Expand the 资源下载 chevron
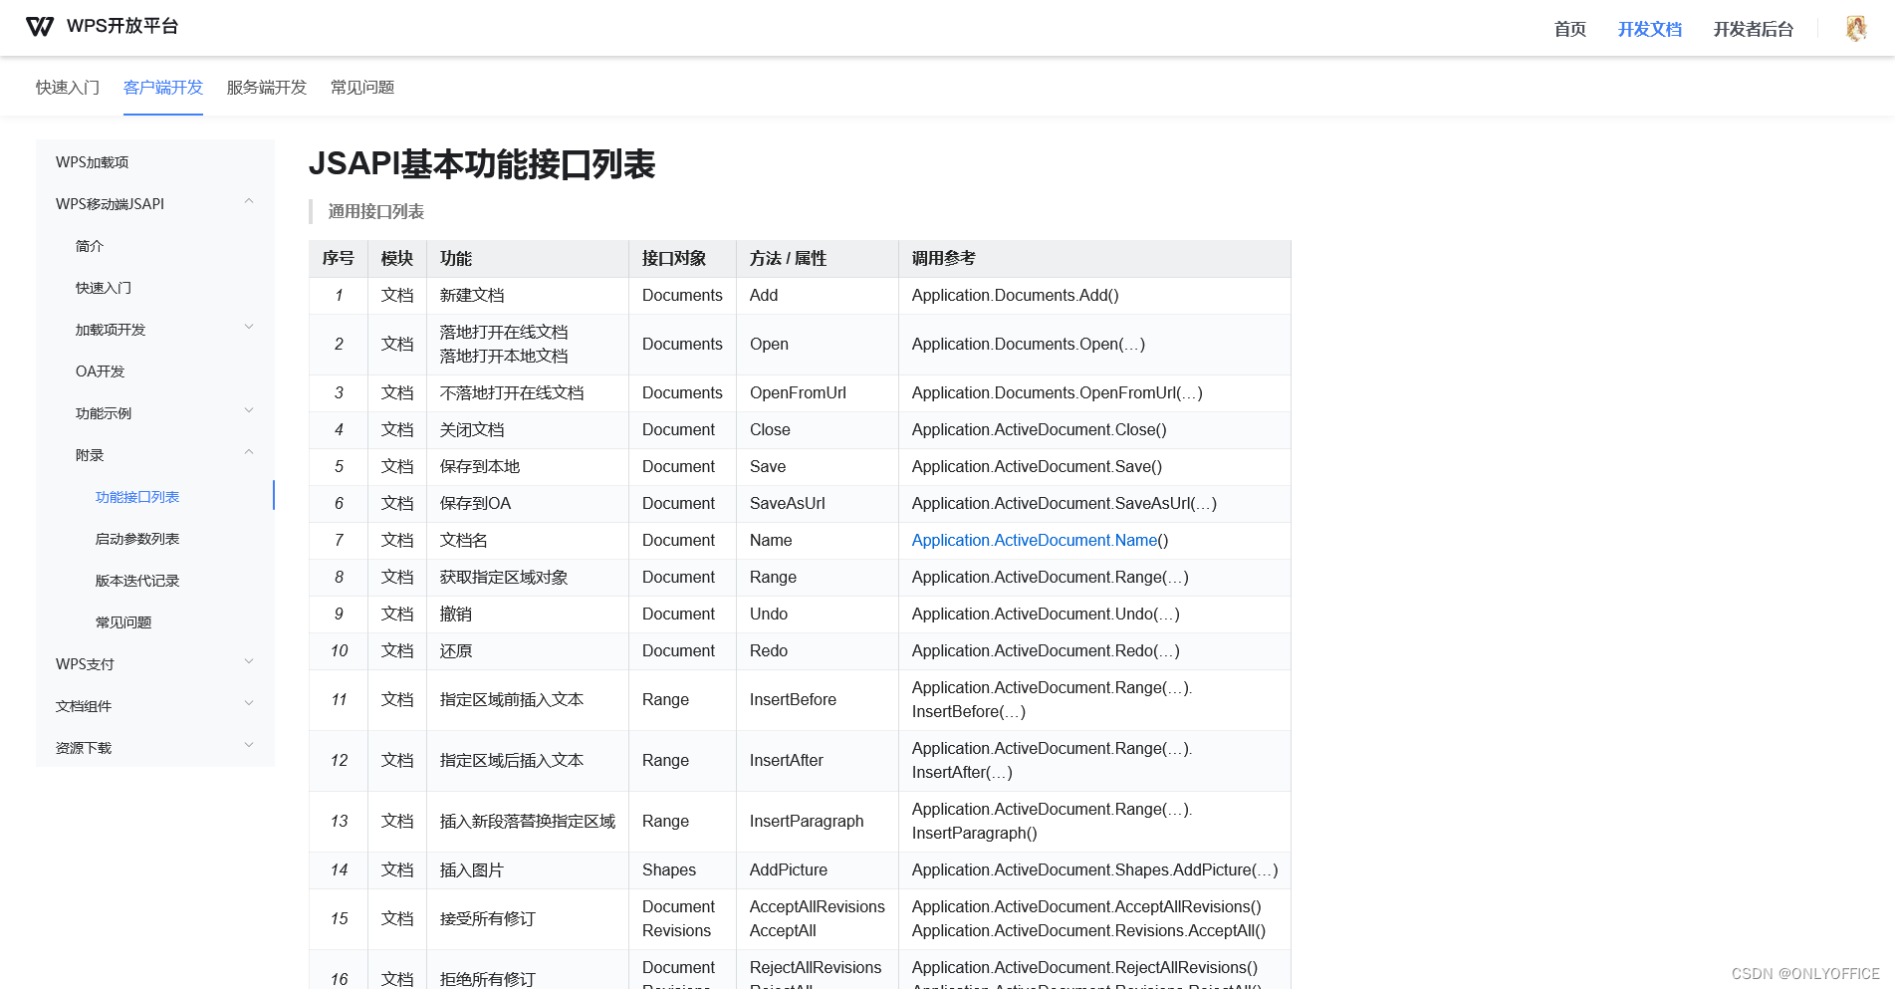1895x989 pixels. point(249,746)
